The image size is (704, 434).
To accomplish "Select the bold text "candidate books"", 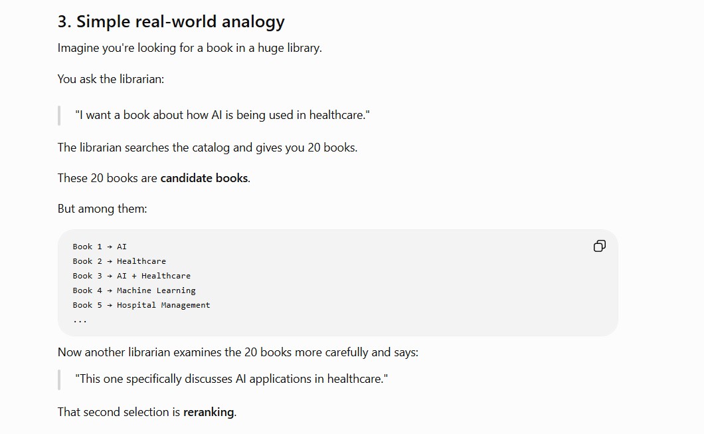I will click(x=204, y=178).
